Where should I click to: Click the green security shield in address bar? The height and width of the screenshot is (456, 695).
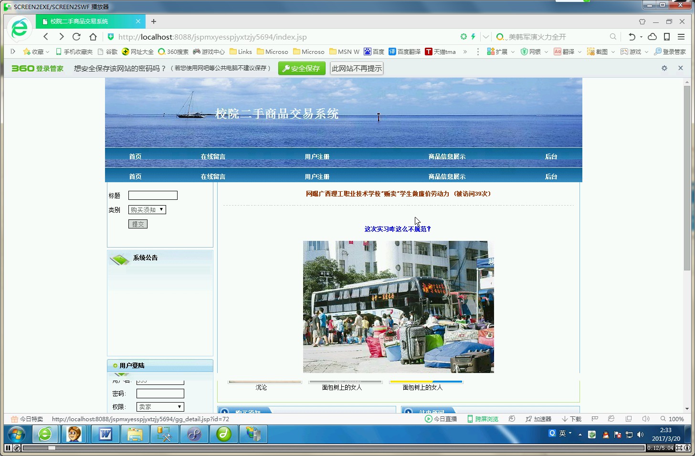click(x=111, y=37)
